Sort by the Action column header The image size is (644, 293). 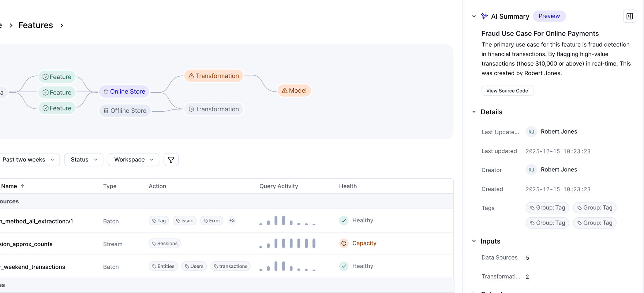tap(157, 186)
